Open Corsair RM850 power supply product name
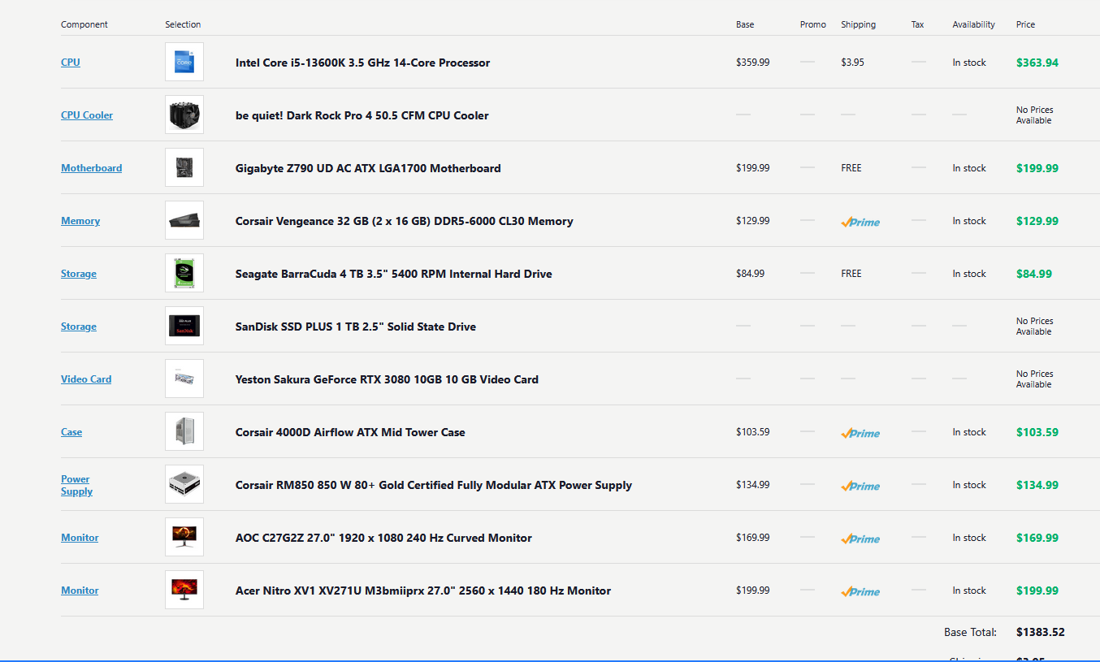Screen dimensions: 1100x662 pos(434,485)
